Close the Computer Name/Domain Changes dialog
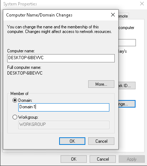The image size is (147, 166). point(113,15)
